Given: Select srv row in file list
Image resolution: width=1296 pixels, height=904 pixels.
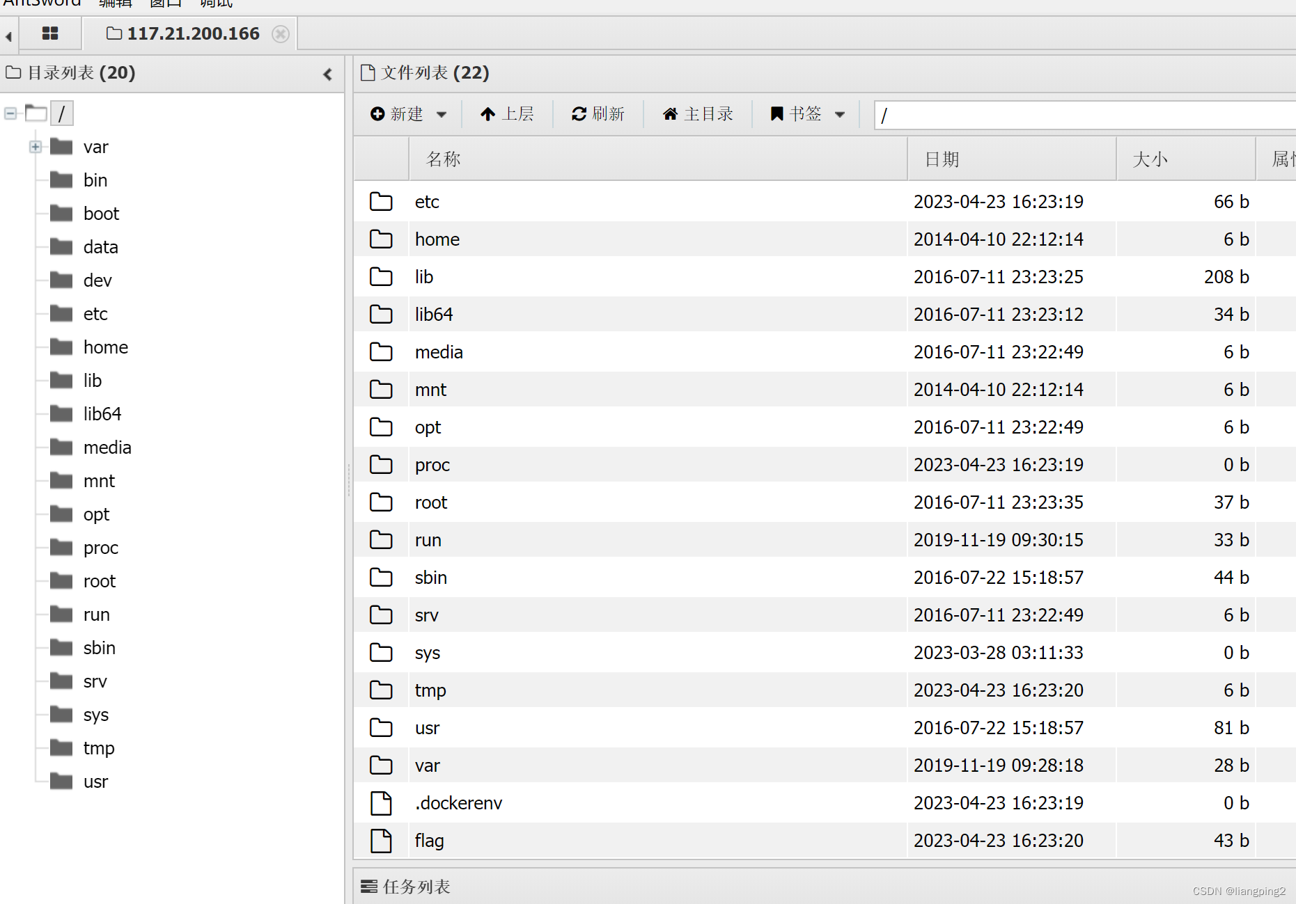Looking at the screenshot, I should point(825,614).
